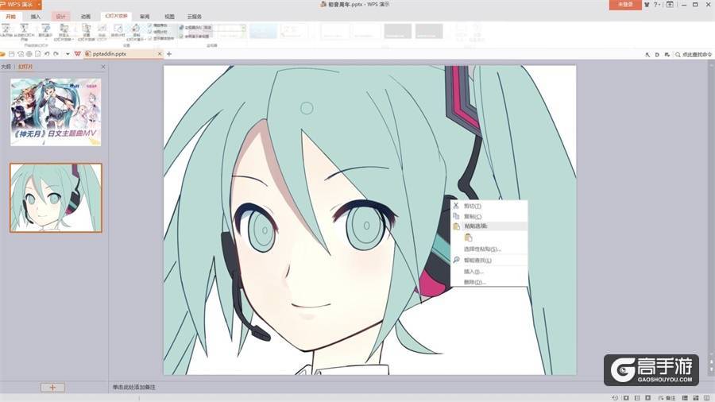This screenshot has height=402, width=715.
Task: Switch to the 开始 ribbon tab
Action: tap(10, 17)
